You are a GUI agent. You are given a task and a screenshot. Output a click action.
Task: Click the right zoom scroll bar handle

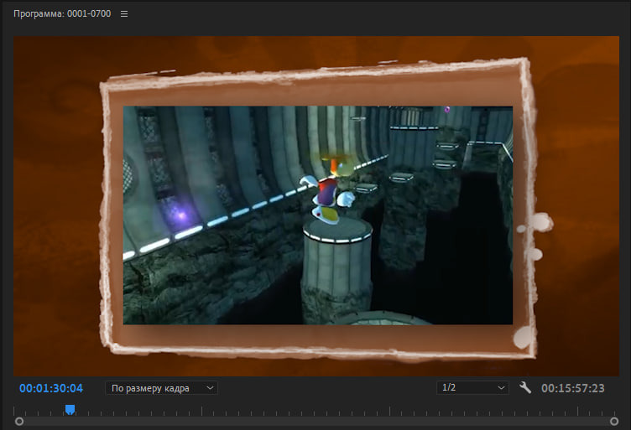point(614,422)
